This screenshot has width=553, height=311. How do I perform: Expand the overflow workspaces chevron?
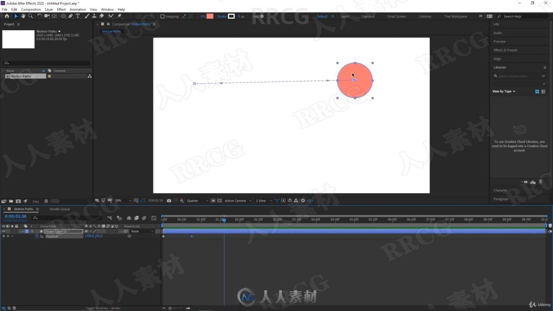(480, 16)
